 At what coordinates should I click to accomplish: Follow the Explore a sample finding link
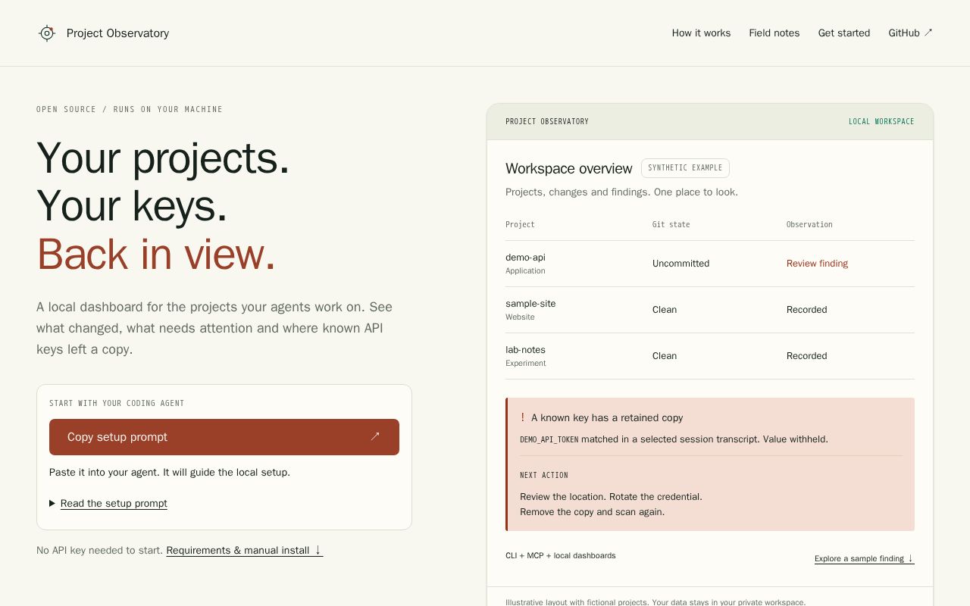tap(864, 558)
